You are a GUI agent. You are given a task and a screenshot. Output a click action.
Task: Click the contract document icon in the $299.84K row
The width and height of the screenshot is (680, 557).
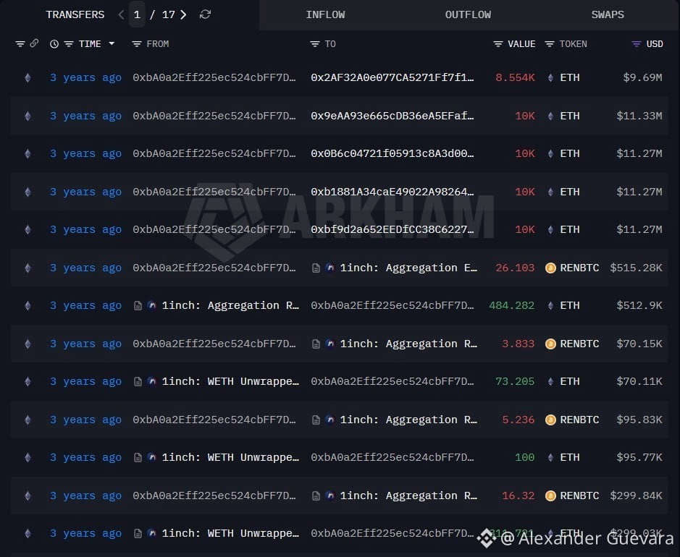pyautogui.click(x=316, y=496)
